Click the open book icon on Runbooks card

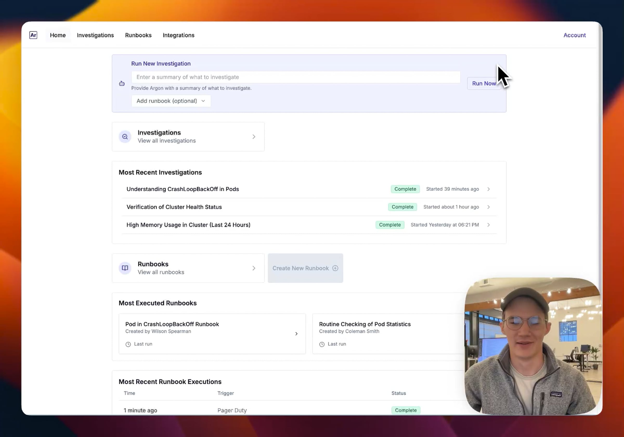125,268
